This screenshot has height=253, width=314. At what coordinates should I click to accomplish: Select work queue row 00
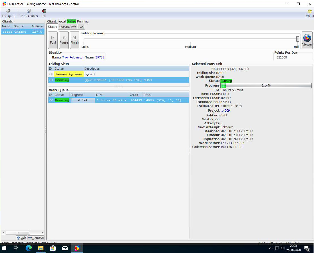tap(119, 100)
